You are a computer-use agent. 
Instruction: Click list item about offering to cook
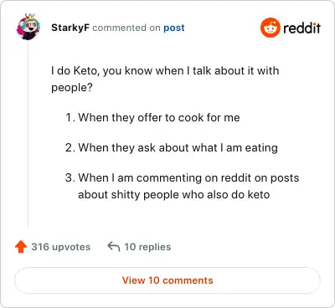click(152, 118)
